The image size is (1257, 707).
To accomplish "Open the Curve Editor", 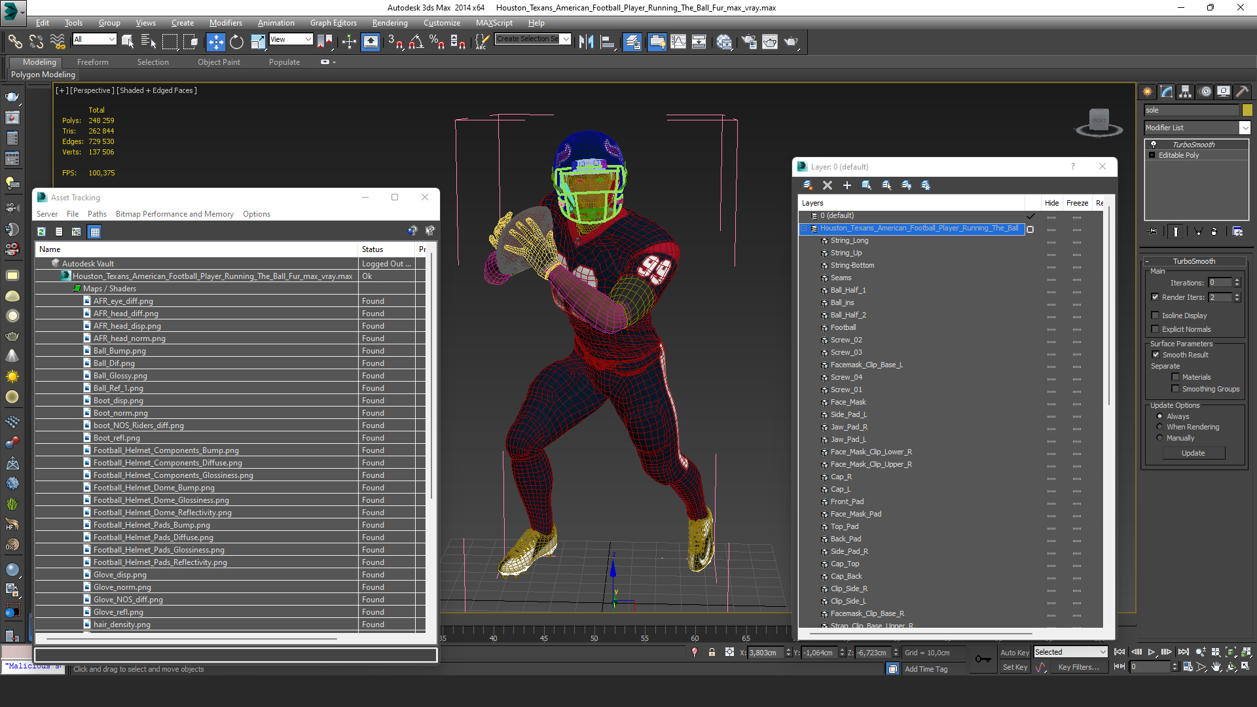I will pyautogui.click(x=678, y=42).
